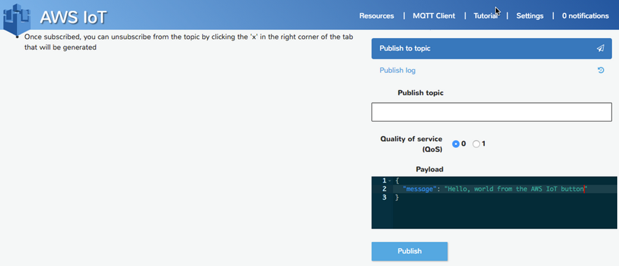This screenshot has height=266, width=619.
Task: Open the Publish log link
Action: 397,70
